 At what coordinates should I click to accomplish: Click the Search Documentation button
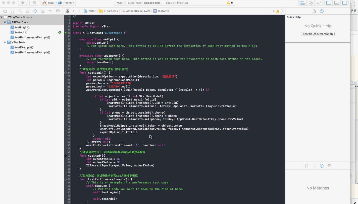coord(318,34)
